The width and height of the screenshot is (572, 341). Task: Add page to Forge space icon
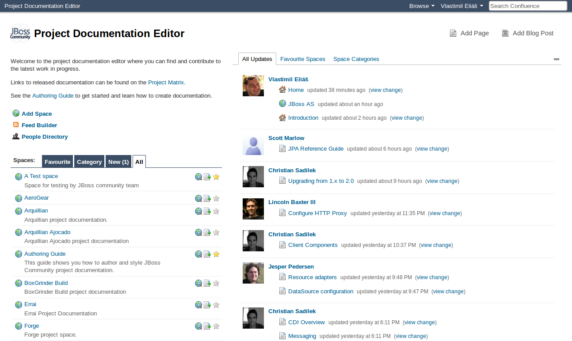pyautogui.click(x=207, y=326)
